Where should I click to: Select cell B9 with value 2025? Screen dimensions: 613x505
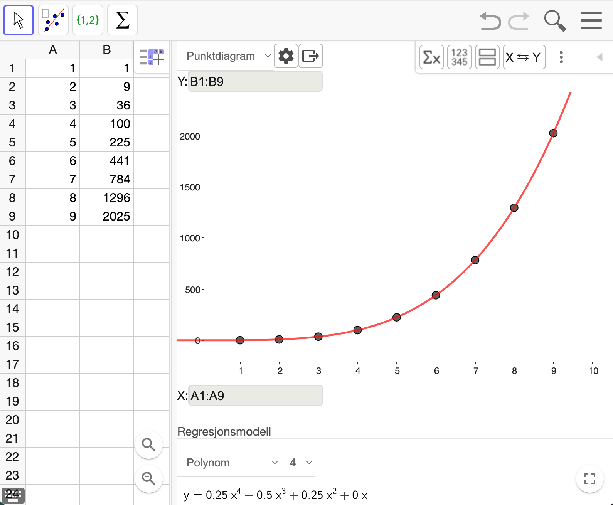pyautogui.click(x=107, y=216)
